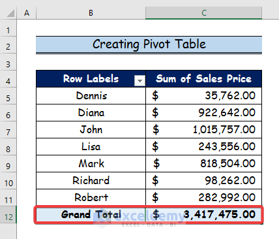Select row 1 header
Image resolution: width=279 pixels, height=239 pixels.
click(8, 28)
